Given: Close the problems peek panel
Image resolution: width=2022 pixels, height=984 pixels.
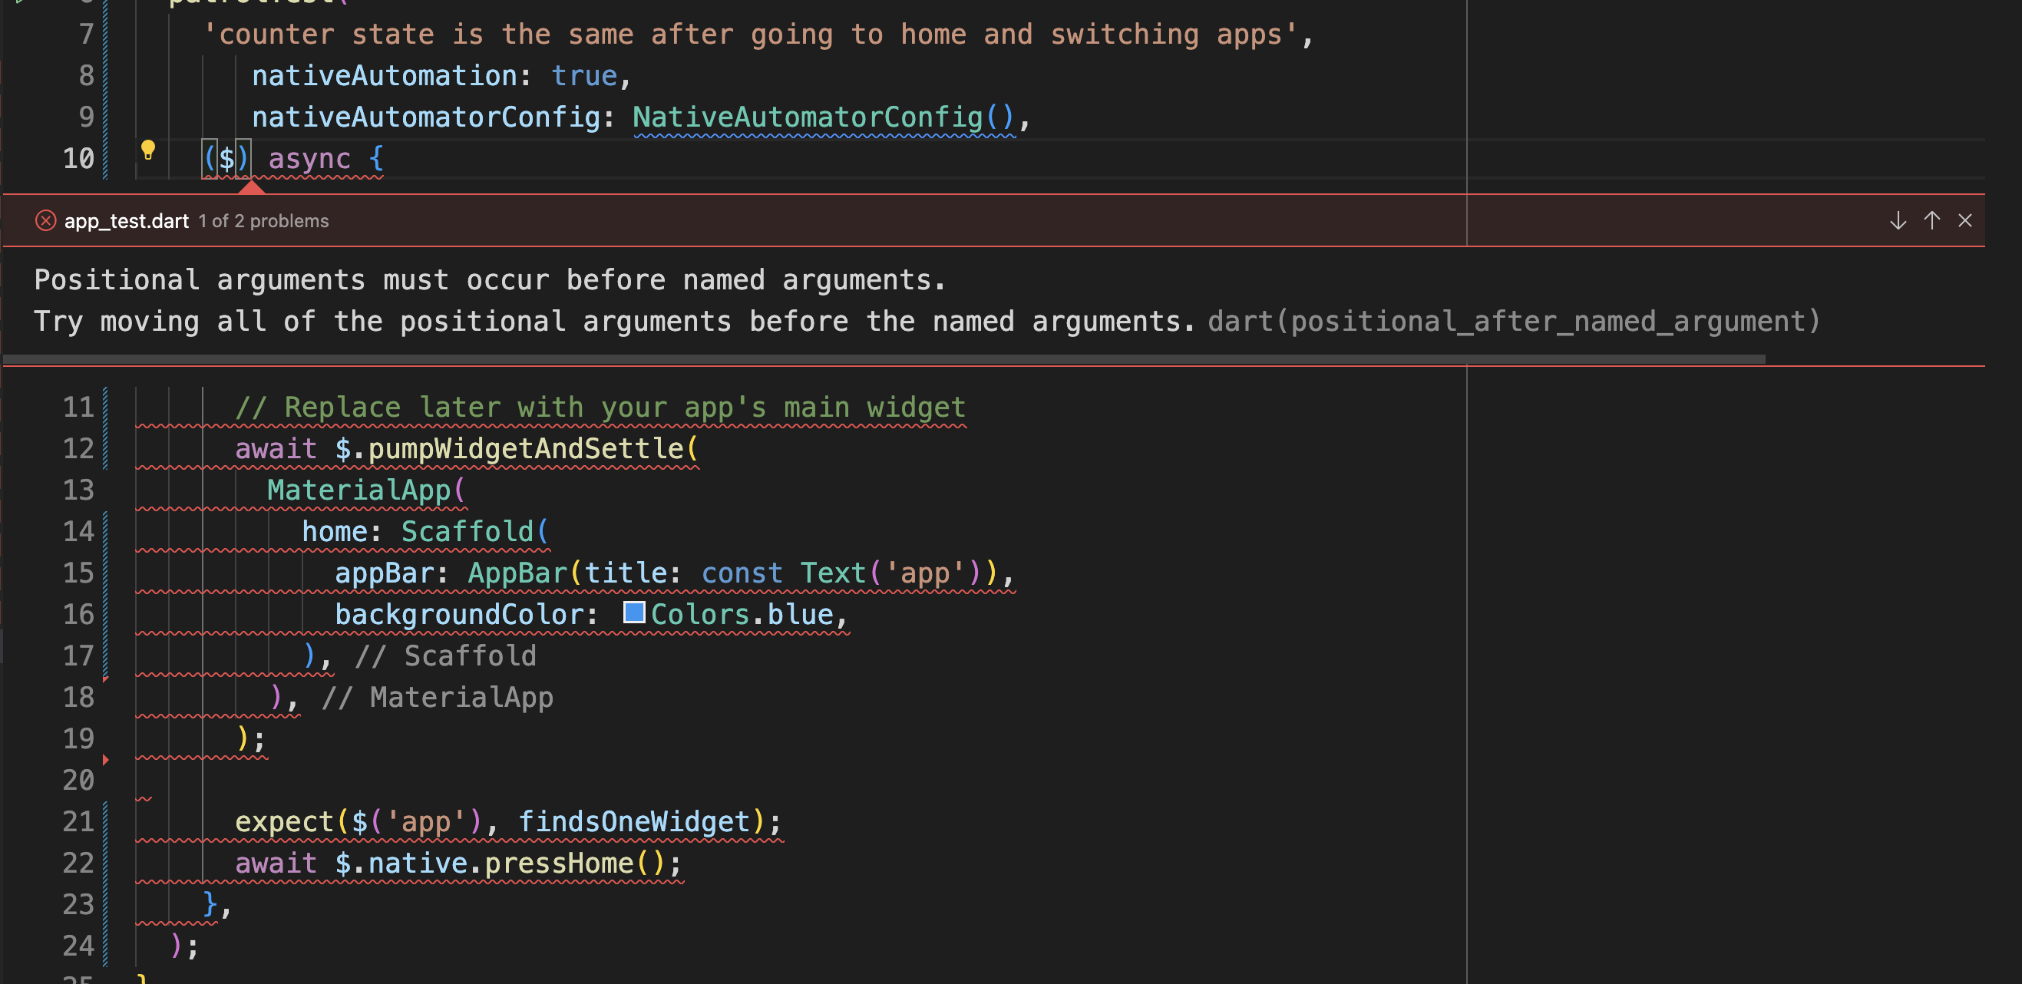Looking at the screenshot, I should pyautogui.click(x=1965, y=220).
